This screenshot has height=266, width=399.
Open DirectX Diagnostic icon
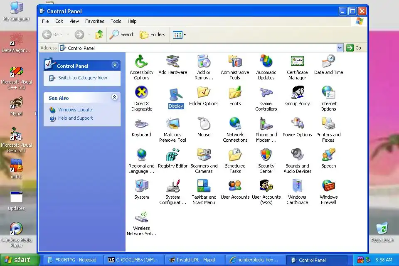click(141, 92)
